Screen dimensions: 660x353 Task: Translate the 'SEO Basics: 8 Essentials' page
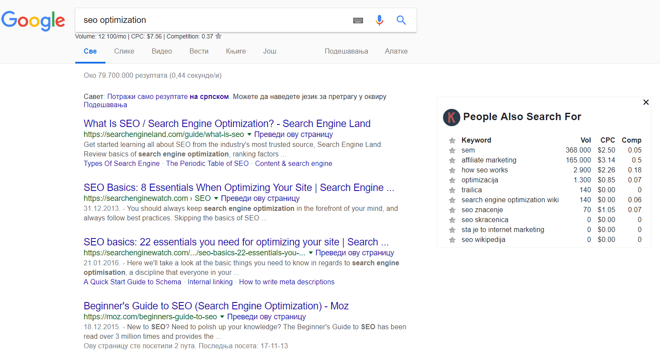tap(260, 198)
